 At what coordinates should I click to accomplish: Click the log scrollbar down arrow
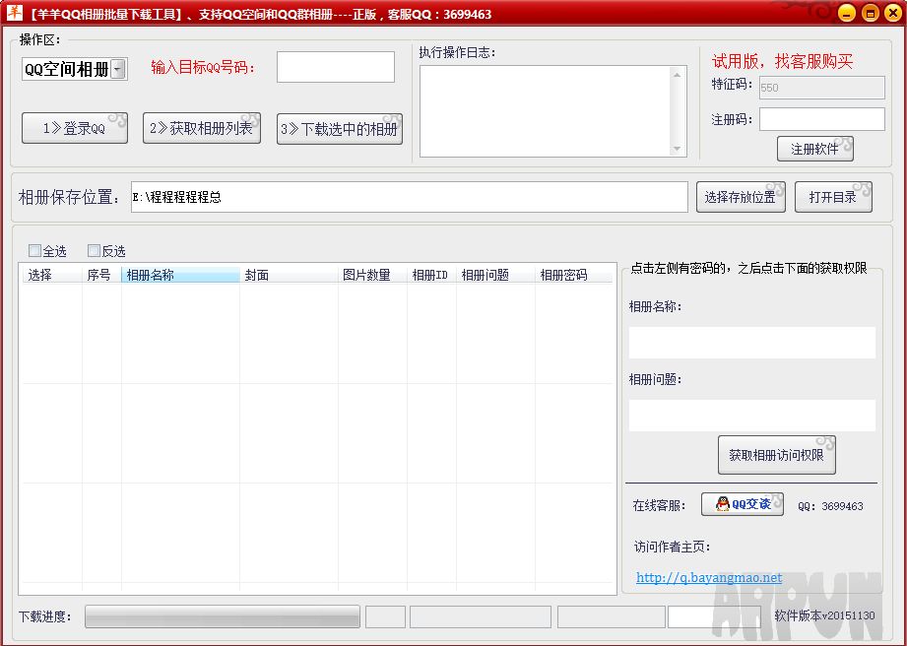(x=678, y=150)
